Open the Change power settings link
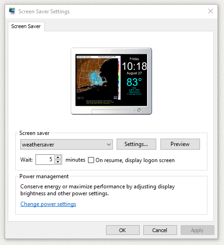This screenshot has height=245, width=224. coord(48,204)
